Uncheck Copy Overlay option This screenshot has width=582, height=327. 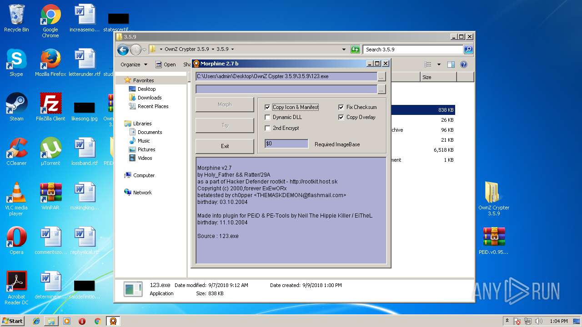tap(341, 117)
